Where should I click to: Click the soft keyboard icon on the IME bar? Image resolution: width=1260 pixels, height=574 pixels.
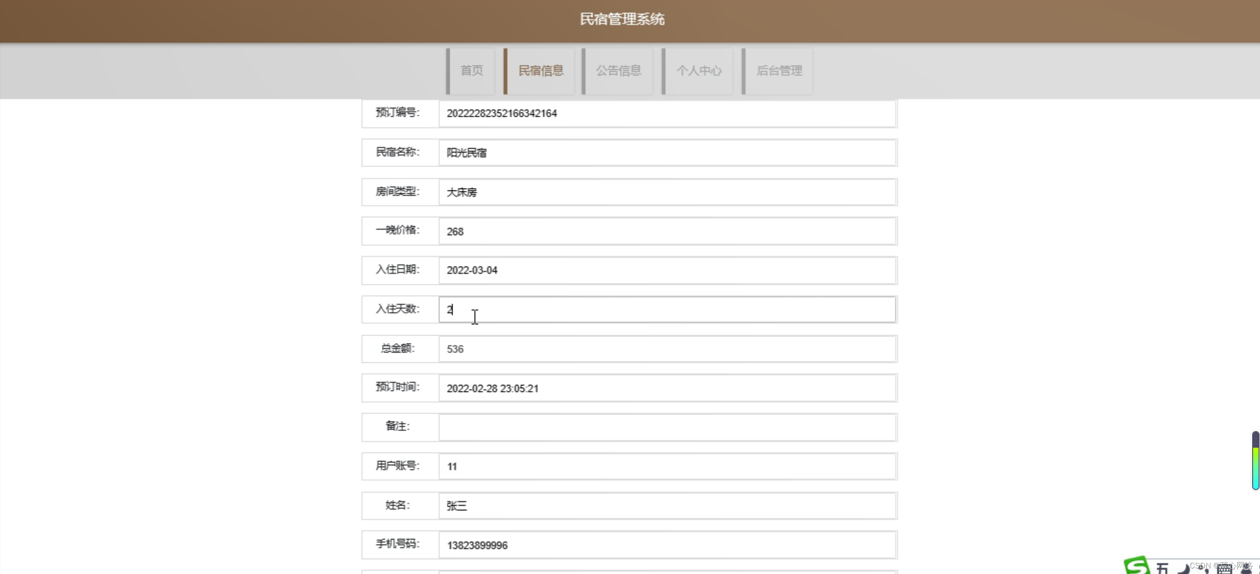pos(1224,569)
